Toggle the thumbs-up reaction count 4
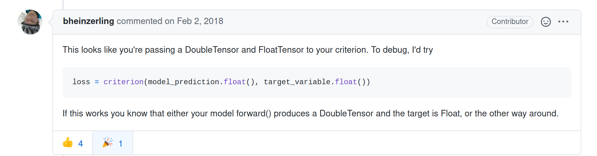 [x=80, y=144]
